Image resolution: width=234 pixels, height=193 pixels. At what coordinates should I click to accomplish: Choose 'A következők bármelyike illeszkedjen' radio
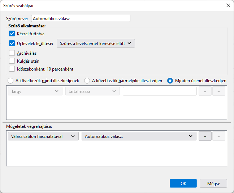(x=87, y=81)
